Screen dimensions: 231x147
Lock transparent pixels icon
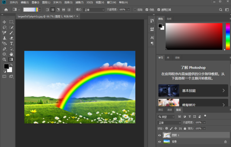(166, 128)
